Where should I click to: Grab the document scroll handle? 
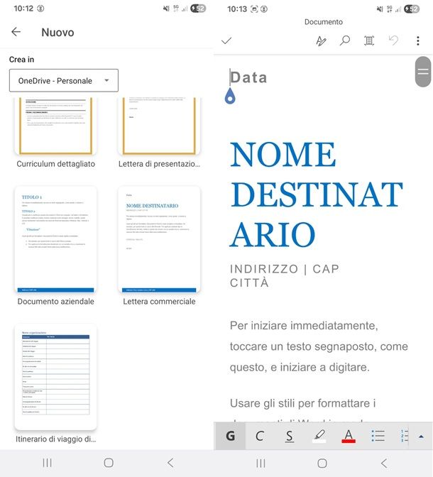click(422, 72)
